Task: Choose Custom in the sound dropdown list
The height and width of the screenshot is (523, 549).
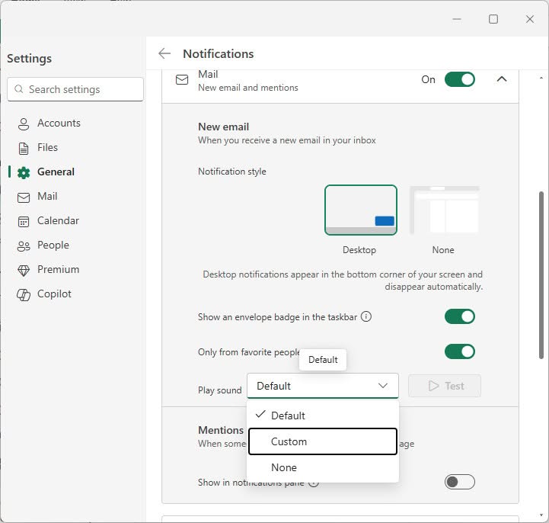Action: tap(322, 441)
